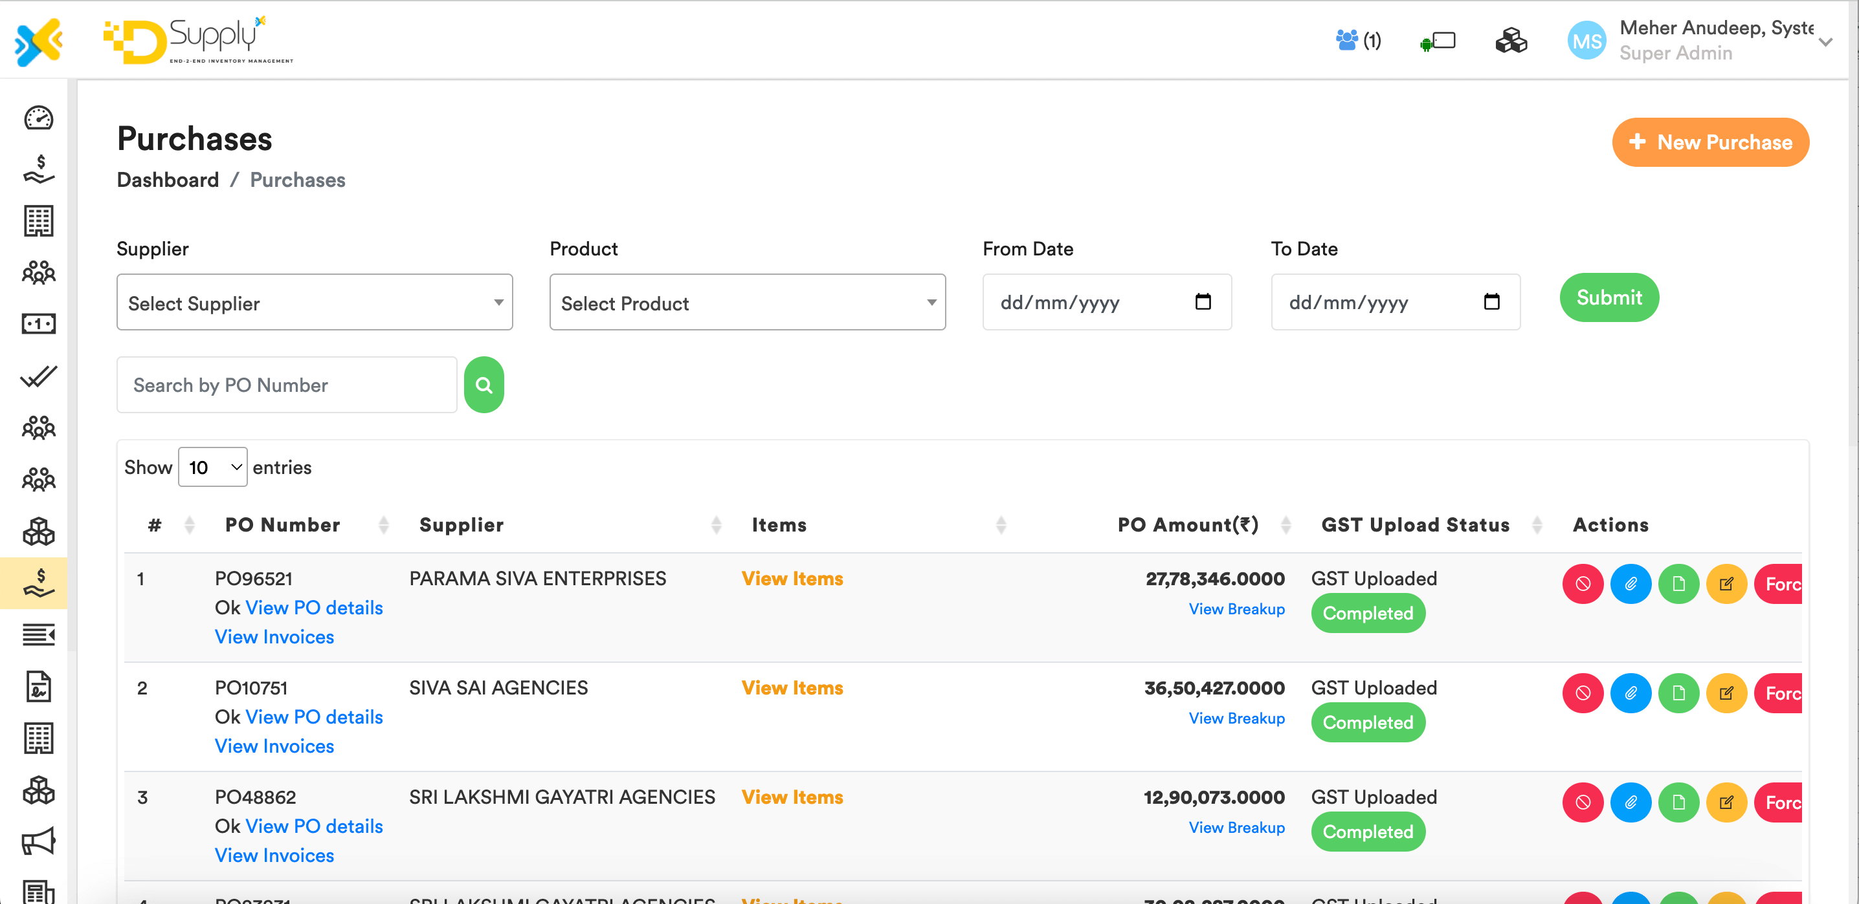This screenshot has height=904, width=1859.
Task: Click the To Date input field
Action: [x=1396, y=302]
